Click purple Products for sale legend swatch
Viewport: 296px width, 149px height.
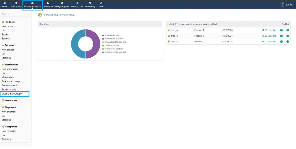coord(103,35)
